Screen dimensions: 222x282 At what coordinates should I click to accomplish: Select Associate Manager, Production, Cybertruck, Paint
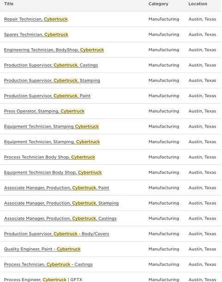click(x=56, y=188)
